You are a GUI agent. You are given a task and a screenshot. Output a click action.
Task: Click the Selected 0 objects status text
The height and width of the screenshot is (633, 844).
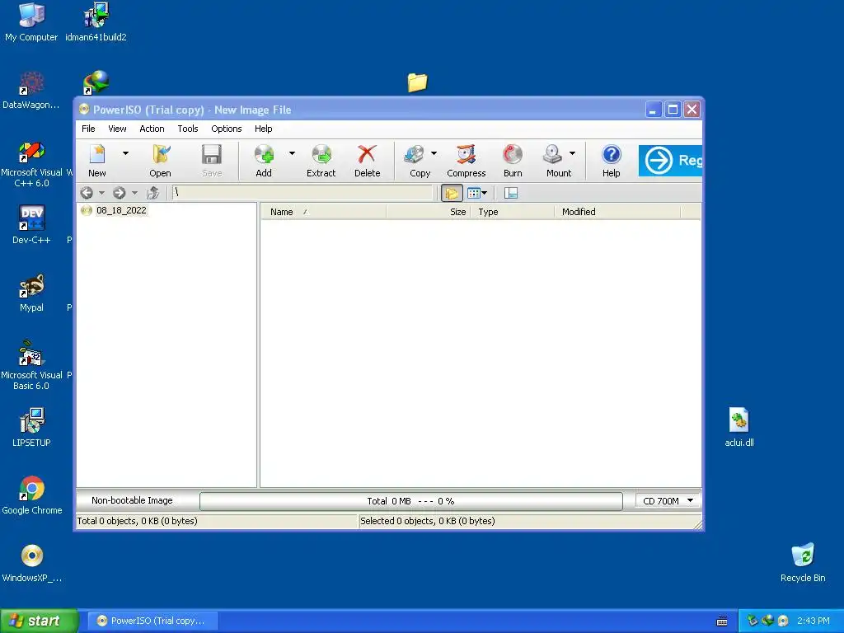pos(428,521)
